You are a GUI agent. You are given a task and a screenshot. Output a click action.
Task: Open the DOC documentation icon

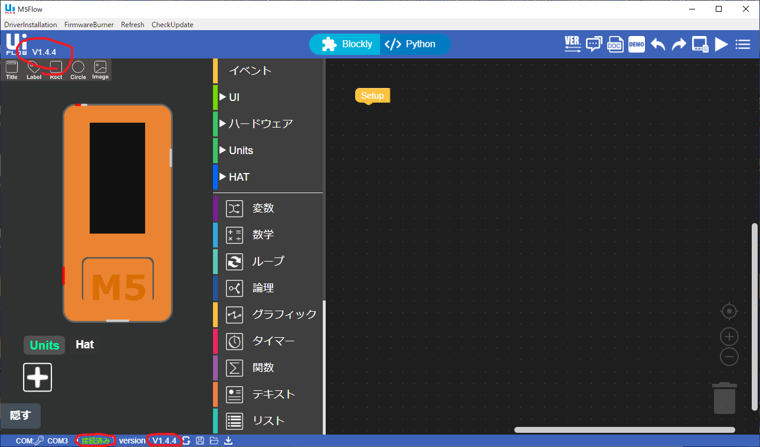(x=615, y=44)
